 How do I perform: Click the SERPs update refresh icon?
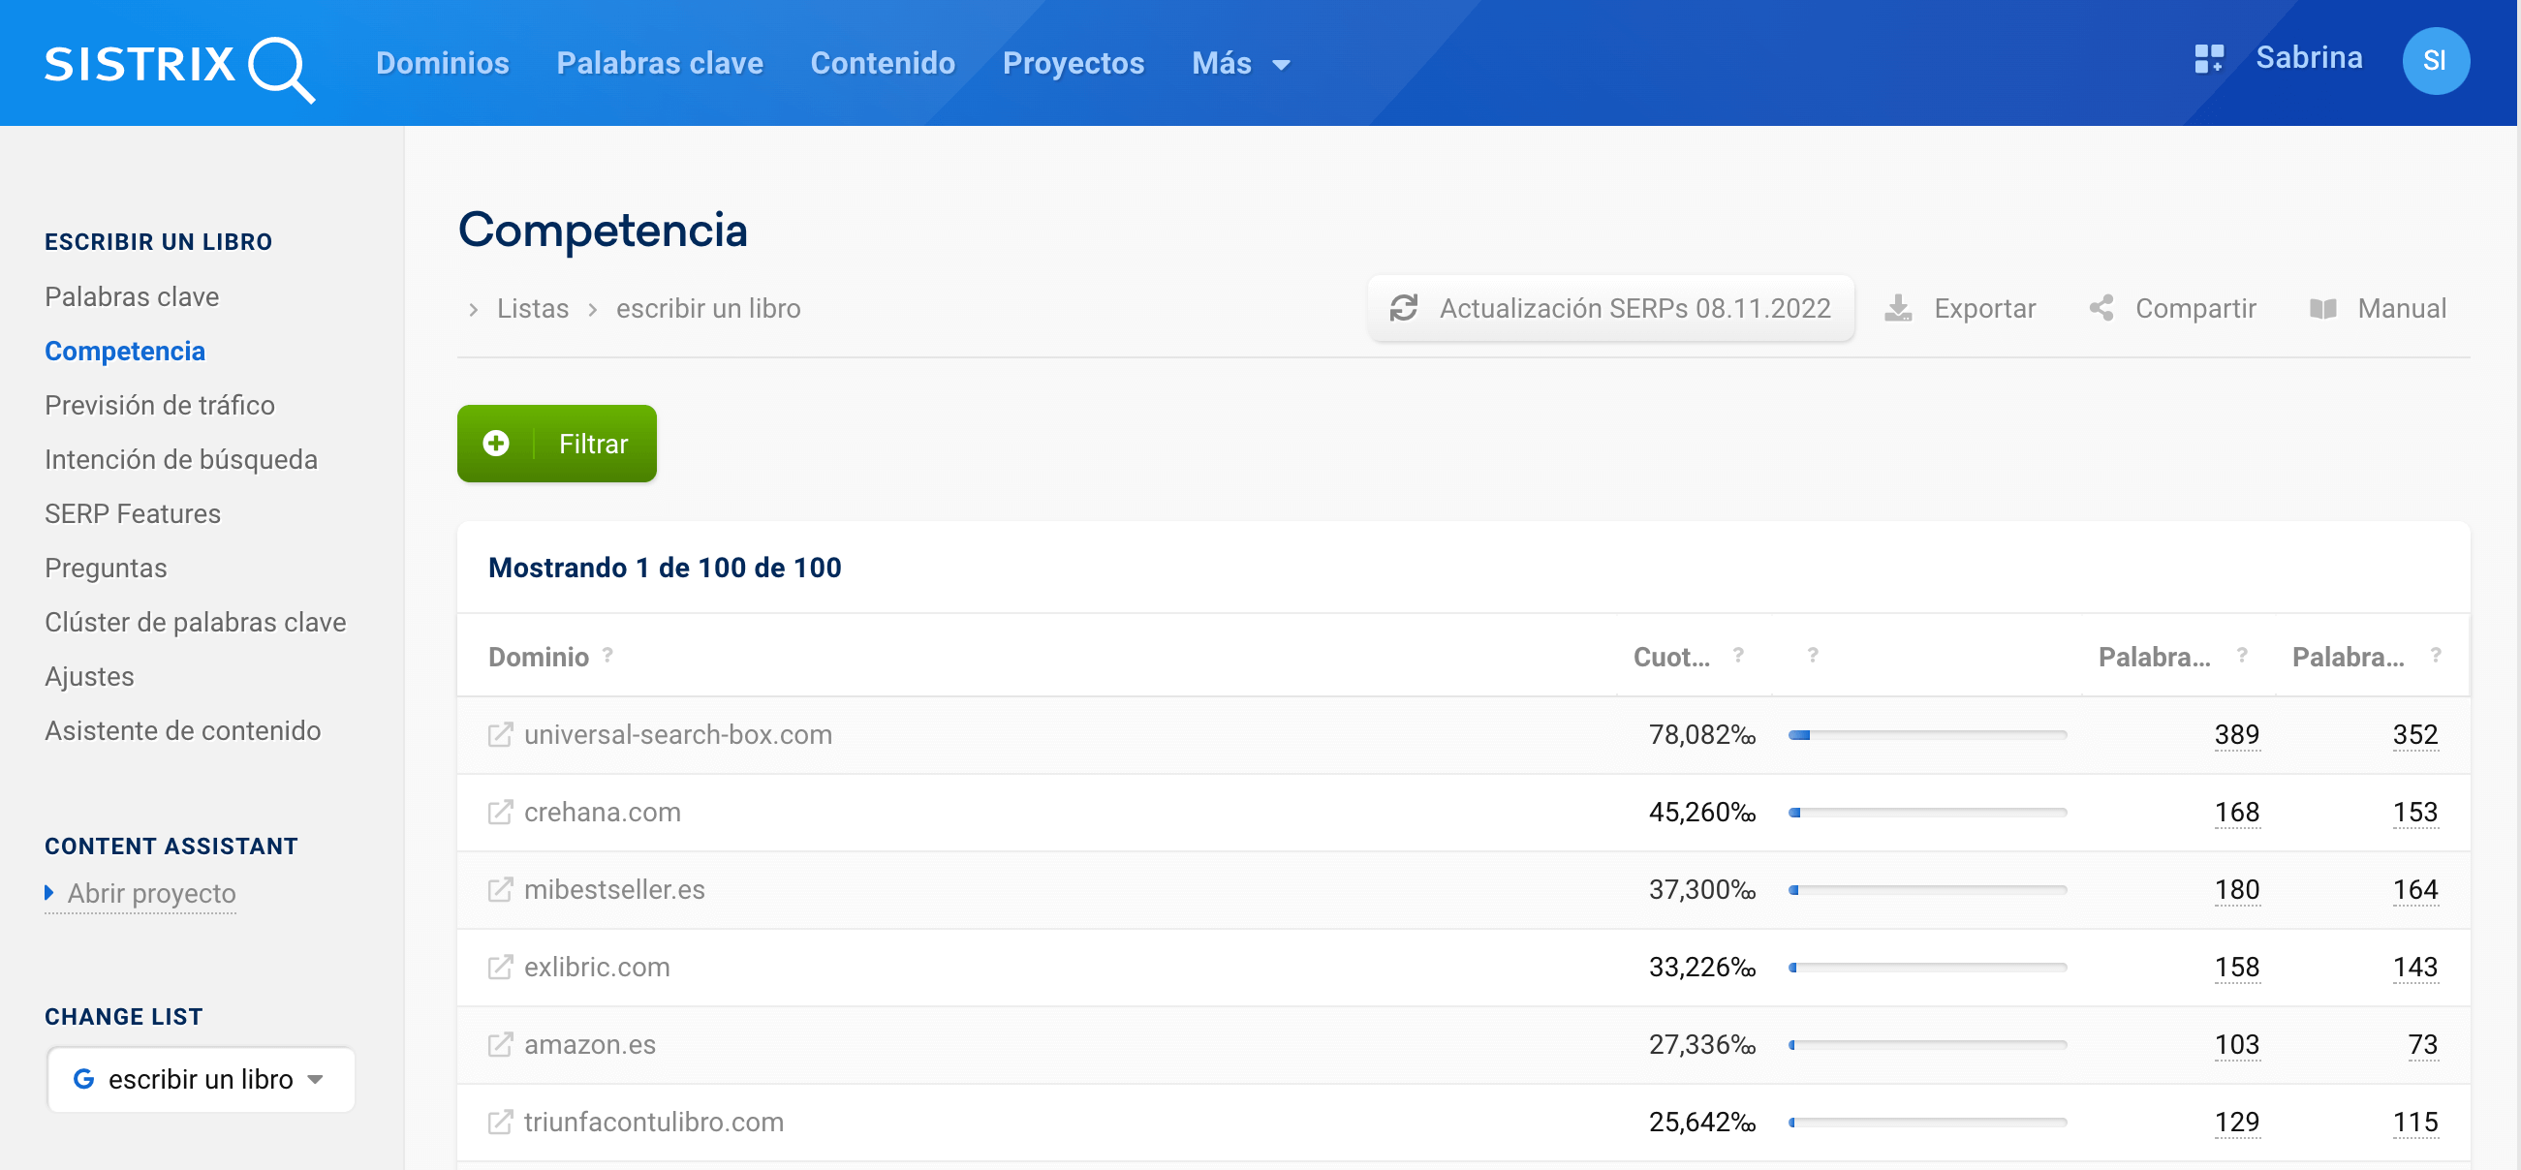[1403, 309]
